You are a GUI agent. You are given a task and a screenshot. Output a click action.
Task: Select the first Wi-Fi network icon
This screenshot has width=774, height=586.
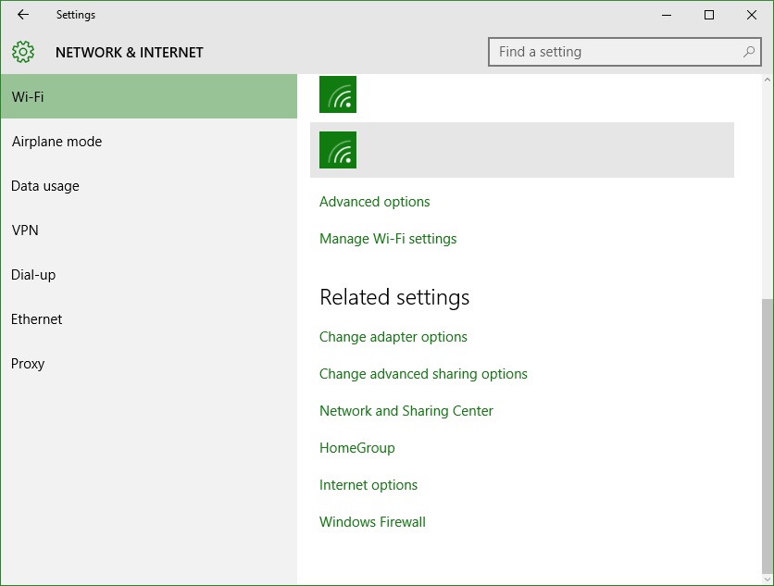pos(338,94)
